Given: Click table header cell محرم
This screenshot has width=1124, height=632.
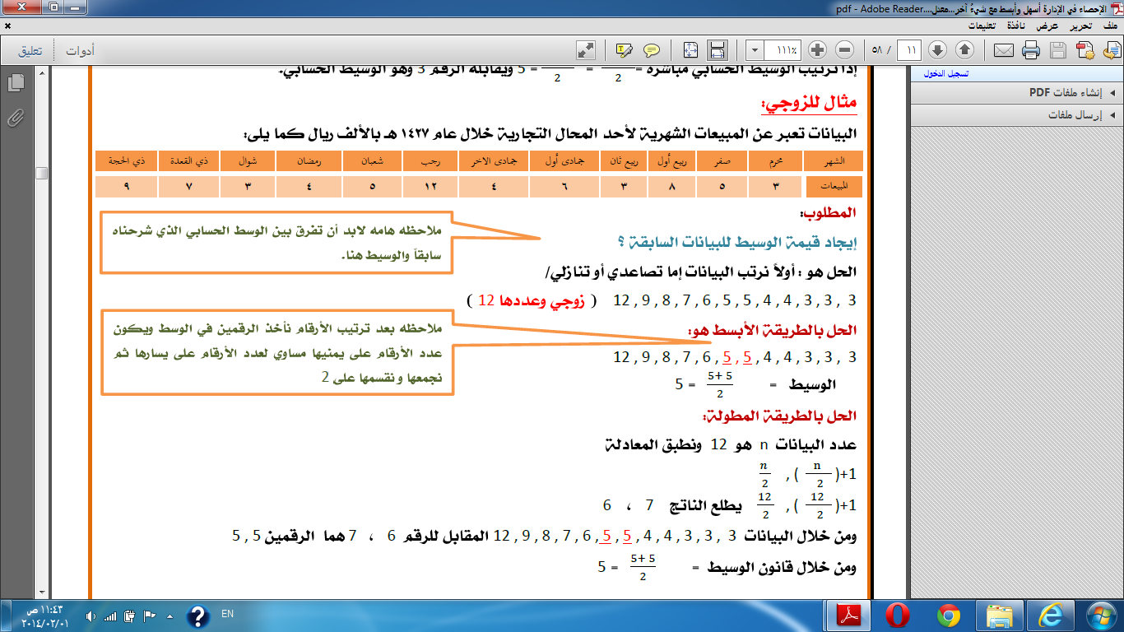Looking at the screenshot, I should tap(775, 160).
